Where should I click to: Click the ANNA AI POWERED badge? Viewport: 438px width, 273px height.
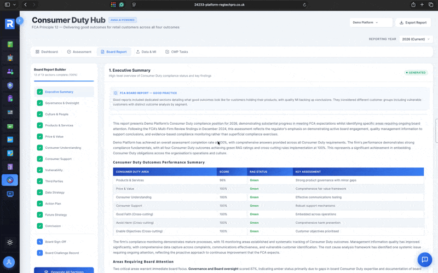tap(122, 20)
